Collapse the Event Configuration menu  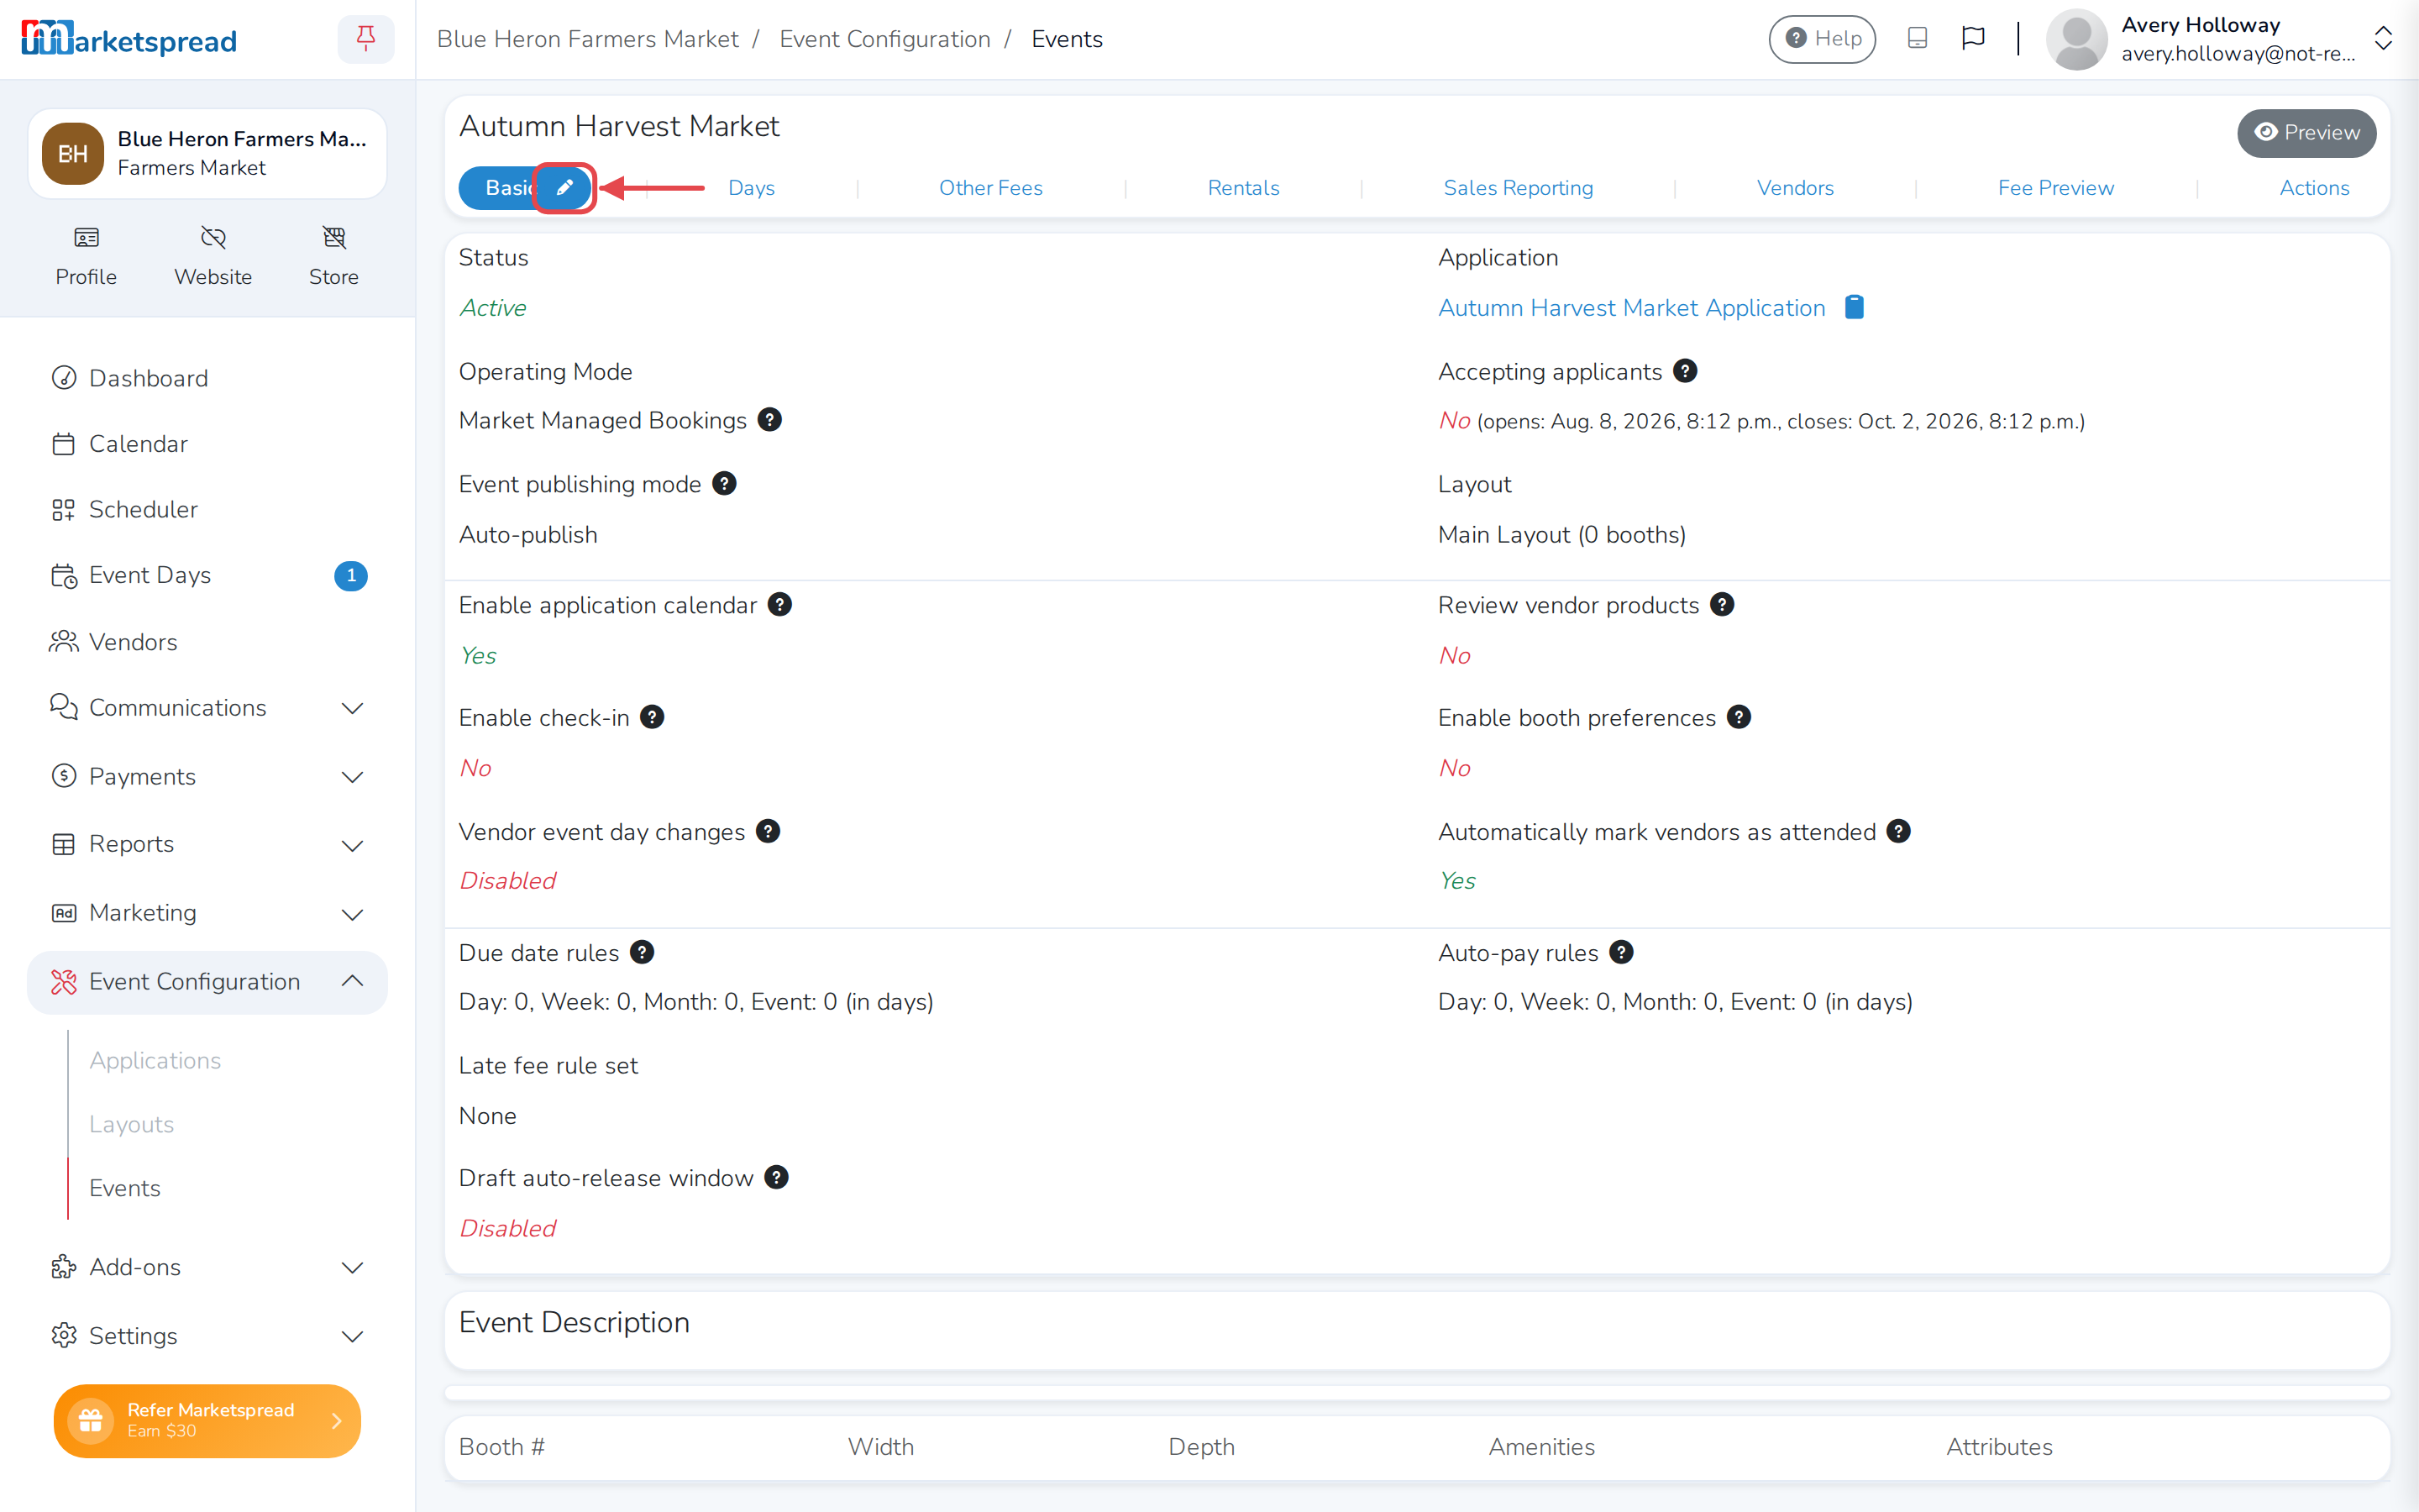point(208,982)
